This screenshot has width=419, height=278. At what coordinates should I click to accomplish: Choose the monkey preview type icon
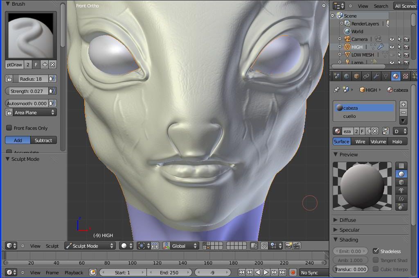click(x=401, y=190)
